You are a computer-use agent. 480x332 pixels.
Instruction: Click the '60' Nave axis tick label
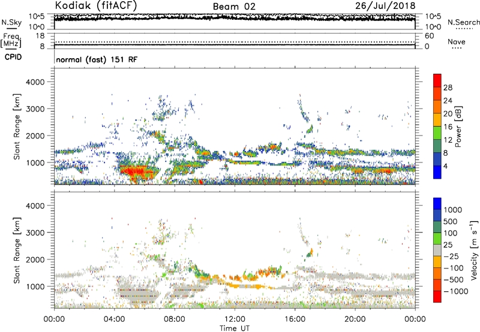429,36
